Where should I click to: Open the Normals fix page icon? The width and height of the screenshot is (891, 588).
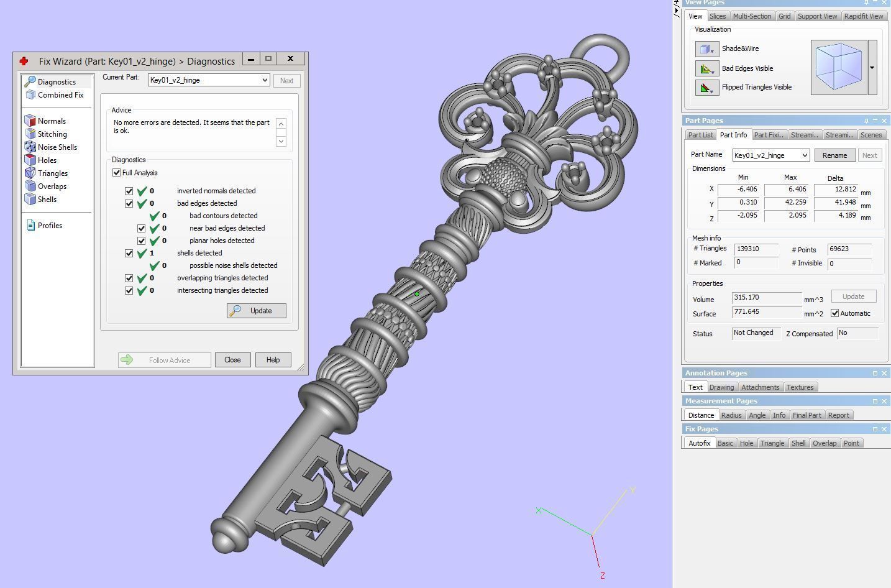30,121
